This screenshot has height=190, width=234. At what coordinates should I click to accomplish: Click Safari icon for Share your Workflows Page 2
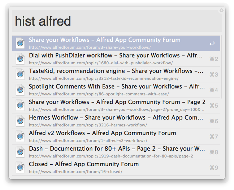21,105
